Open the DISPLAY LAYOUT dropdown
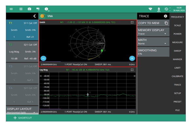Screen dimensions: 191x126 [22, 110]
